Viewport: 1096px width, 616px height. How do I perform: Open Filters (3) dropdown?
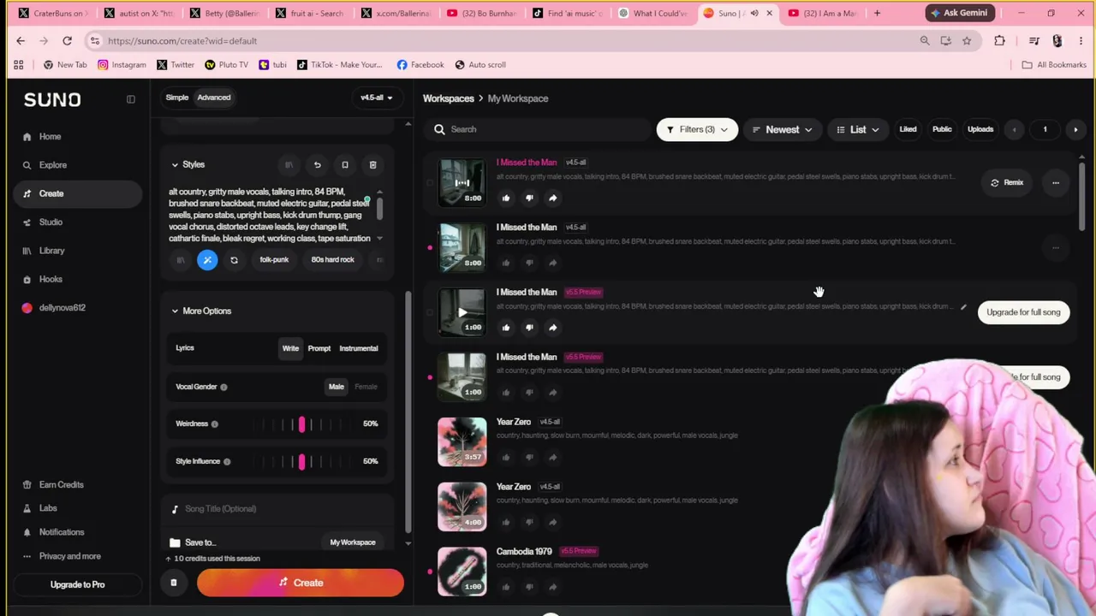(697, 129)
